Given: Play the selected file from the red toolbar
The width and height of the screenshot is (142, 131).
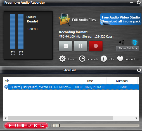Looking at the screenshot, I should point(10,125).
